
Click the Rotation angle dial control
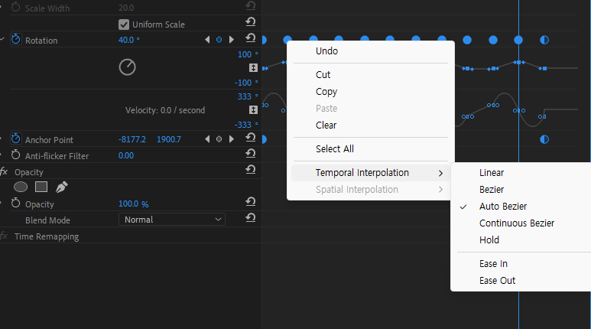pos(127,67)
